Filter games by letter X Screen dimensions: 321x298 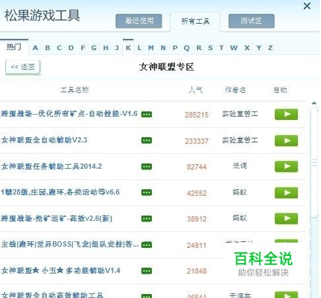[x=247, y=48]
